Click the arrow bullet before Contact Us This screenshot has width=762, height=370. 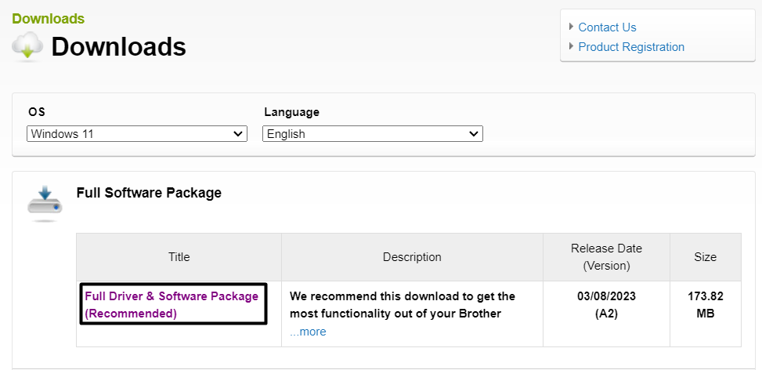coord(572,27)
